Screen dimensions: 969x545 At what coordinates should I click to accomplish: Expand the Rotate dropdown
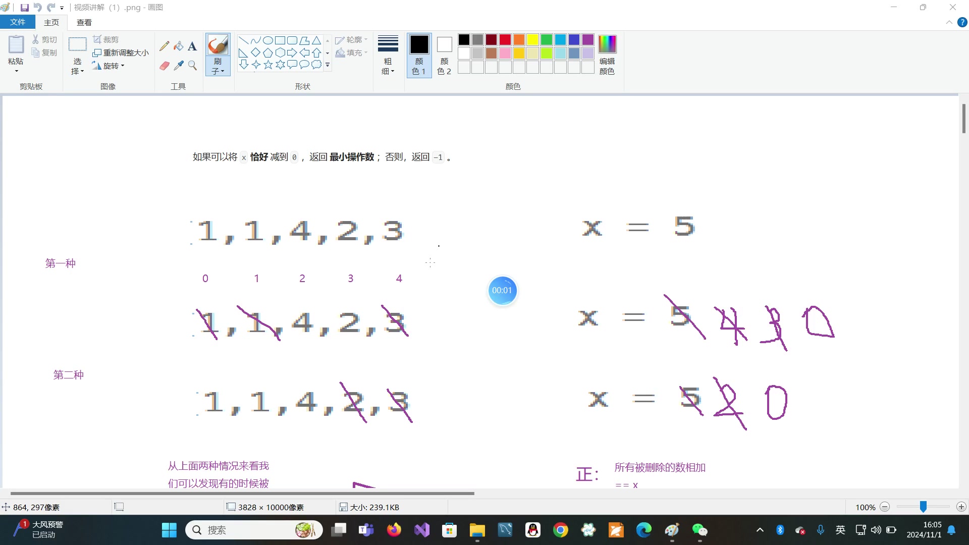point(114,66)
